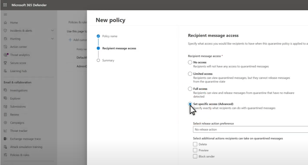Expand the Incidents & alerts chevron
Image resolution: width=308 pixels, height=165 pixels.
(x=53, y=31)
